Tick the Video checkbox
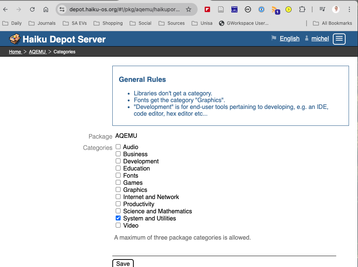 coord(118,225)
